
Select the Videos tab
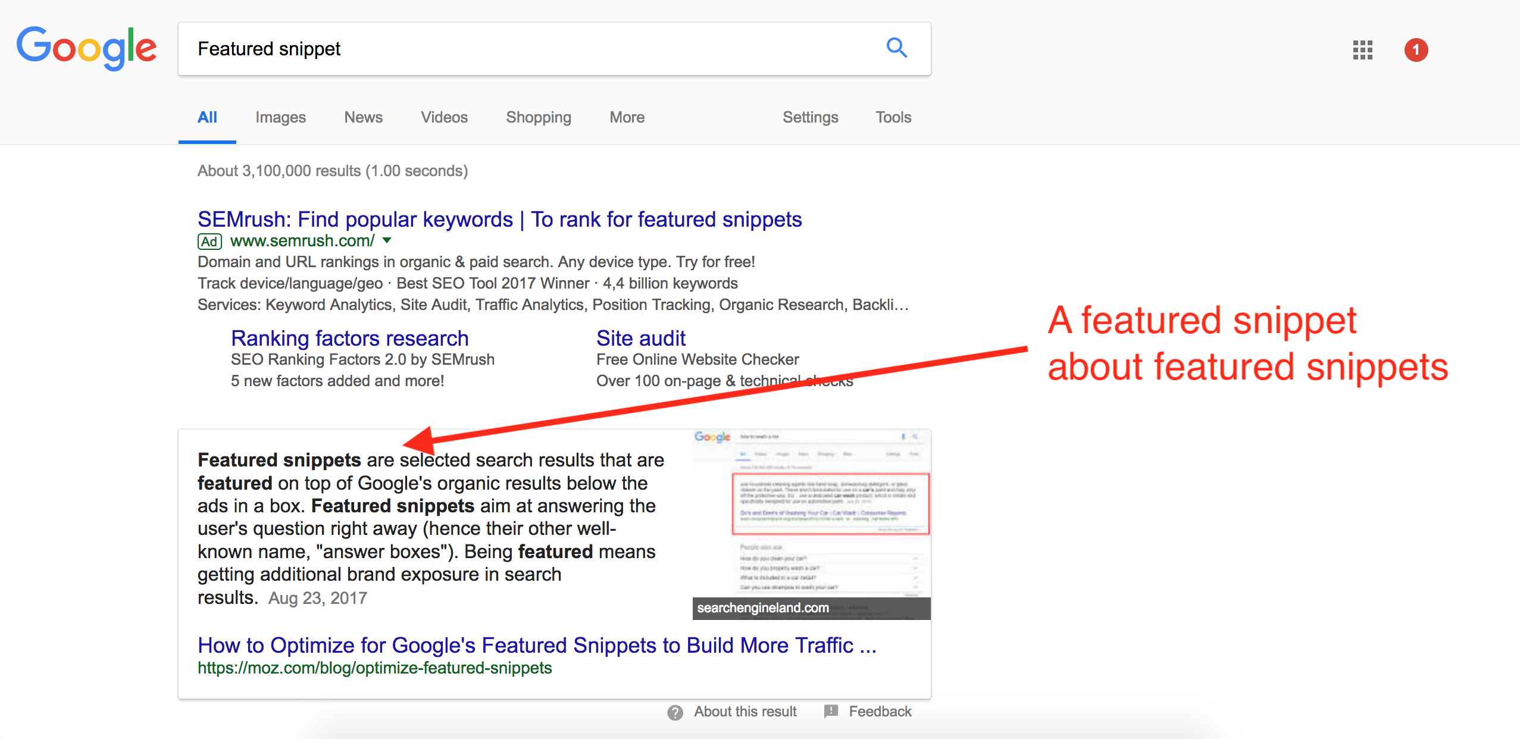tap(444, 117)
